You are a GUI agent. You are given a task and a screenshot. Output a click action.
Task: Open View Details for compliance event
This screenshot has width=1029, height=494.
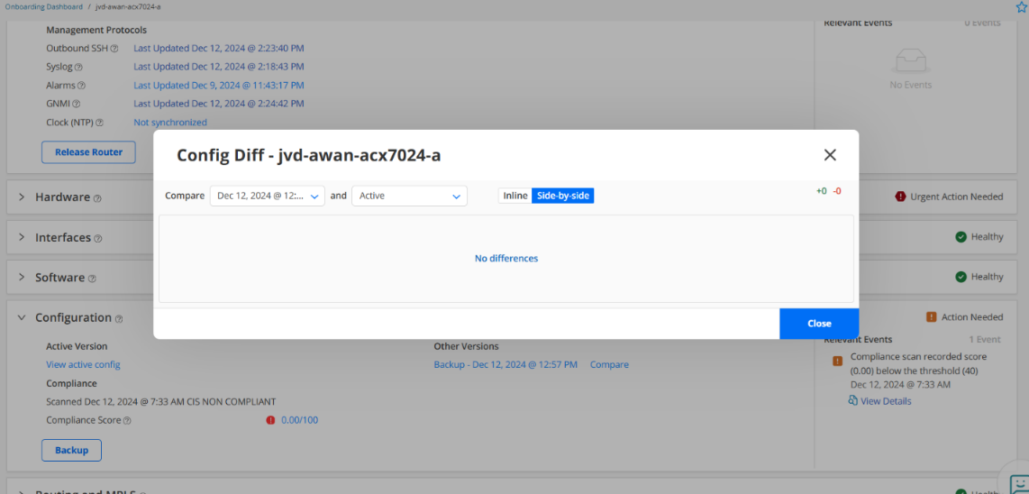(886, 401)
